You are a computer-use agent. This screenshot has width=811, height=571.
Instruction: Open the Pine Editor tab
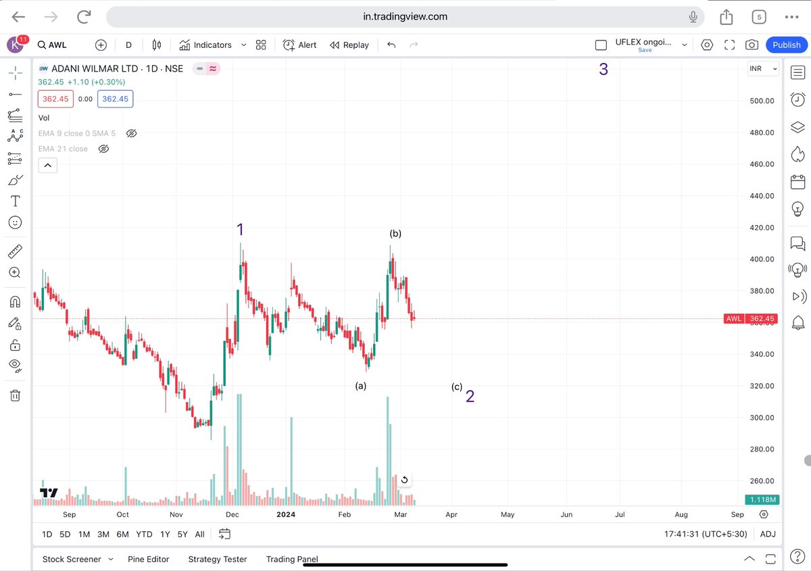(x=148, y=559)
